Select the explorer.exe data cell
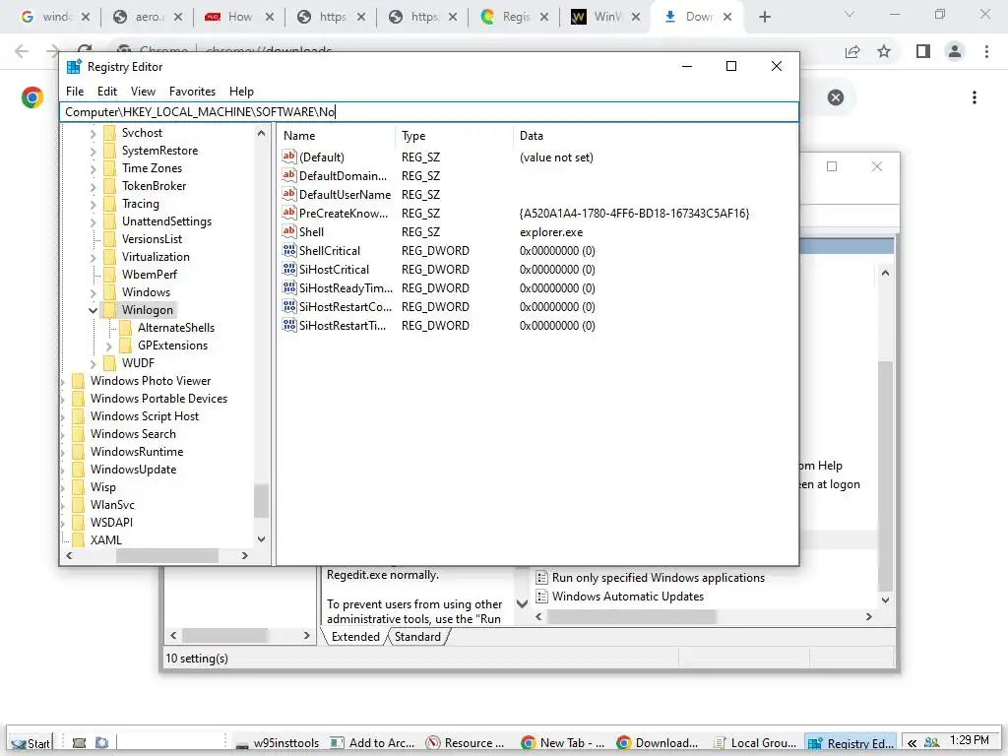1008x756 pixels. tap(551, 232)
